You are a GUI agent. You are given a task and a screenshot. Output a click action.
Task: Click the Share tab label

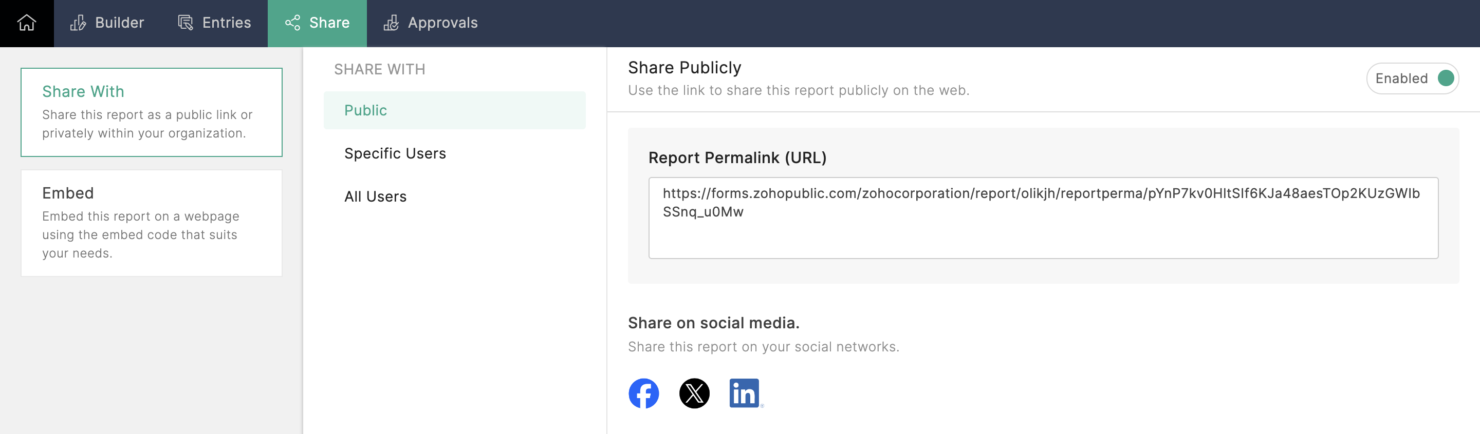click(329, 23)
